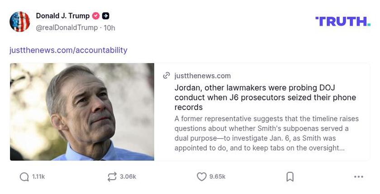Screen dimensions: 380x194
Task: Click the chain link icon in the card
Action: pos(166,76)
